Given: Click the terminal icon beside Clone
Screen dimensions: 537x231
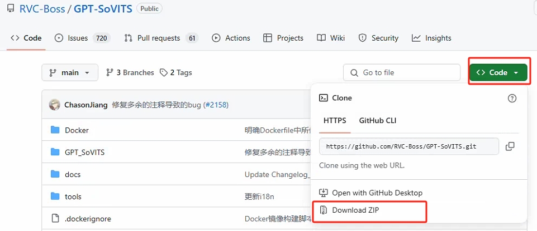Looking at the screenshot, I should click(x=324, y=98).
